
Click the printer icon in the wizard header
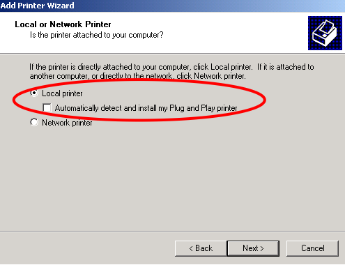coord(325,33)
